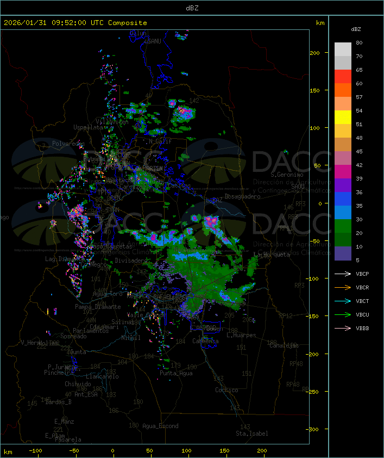The width and height of the screenshot is (384, 458).
Task: Click the UTC Composite timestamp text
Action: (75, 23)
